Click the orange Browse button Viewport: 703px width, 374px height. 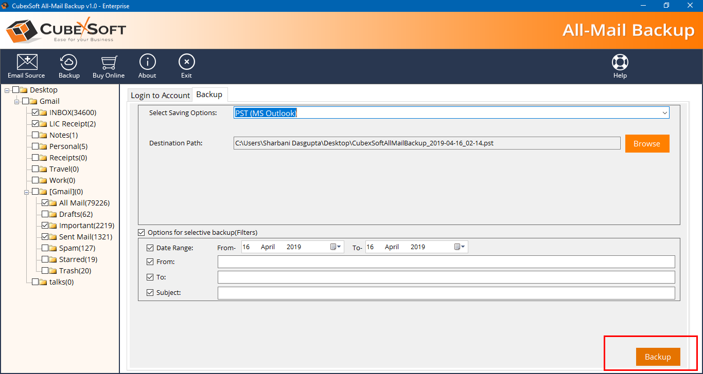tap(647, 144)
